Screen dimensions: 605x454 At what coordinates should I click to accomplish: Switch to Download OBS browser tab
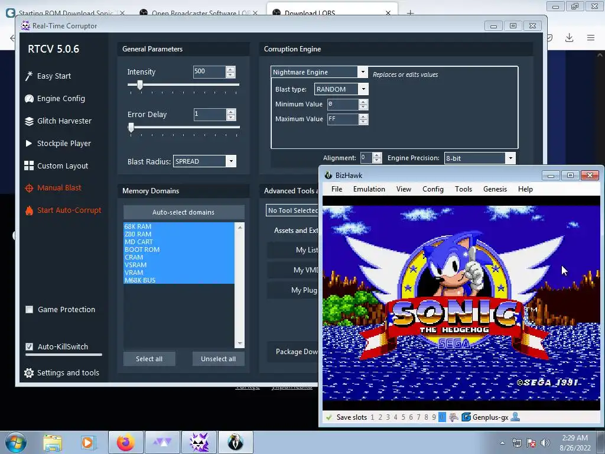coord(332,12)
